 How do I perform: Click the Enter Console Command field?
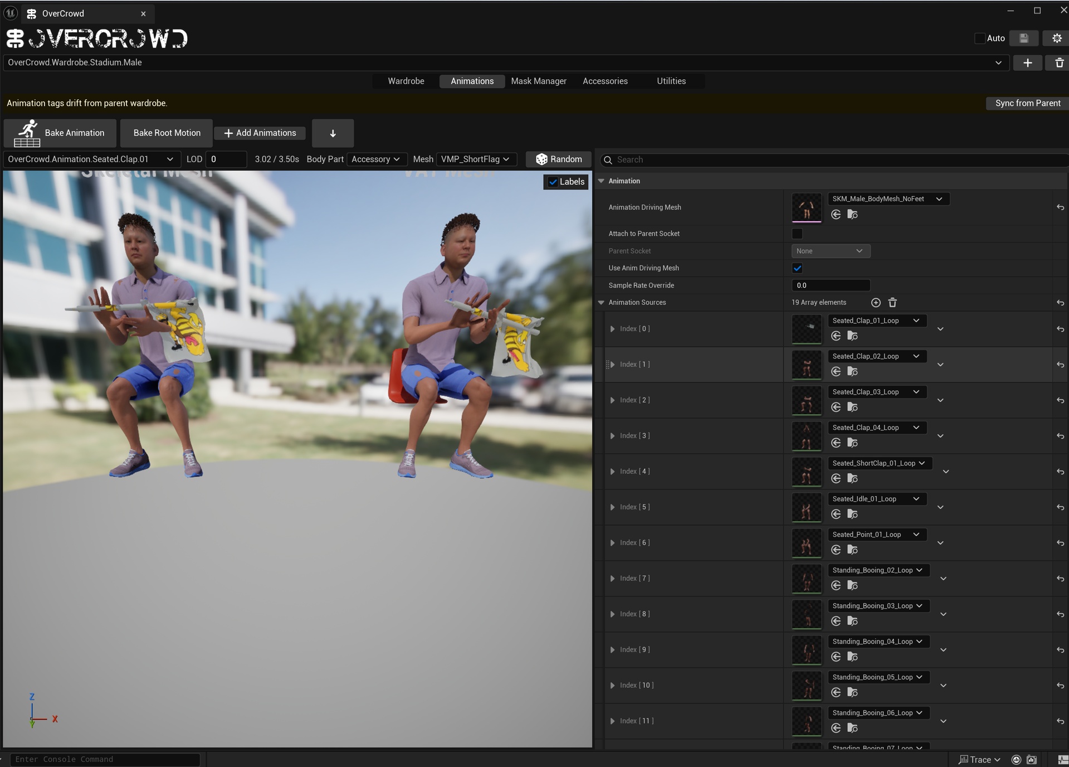(x=105, y=759)
